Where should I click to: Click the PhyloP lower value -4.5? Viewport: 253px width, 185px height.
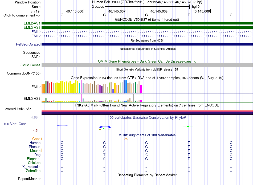pyautogui.click(x=35, y=131)
